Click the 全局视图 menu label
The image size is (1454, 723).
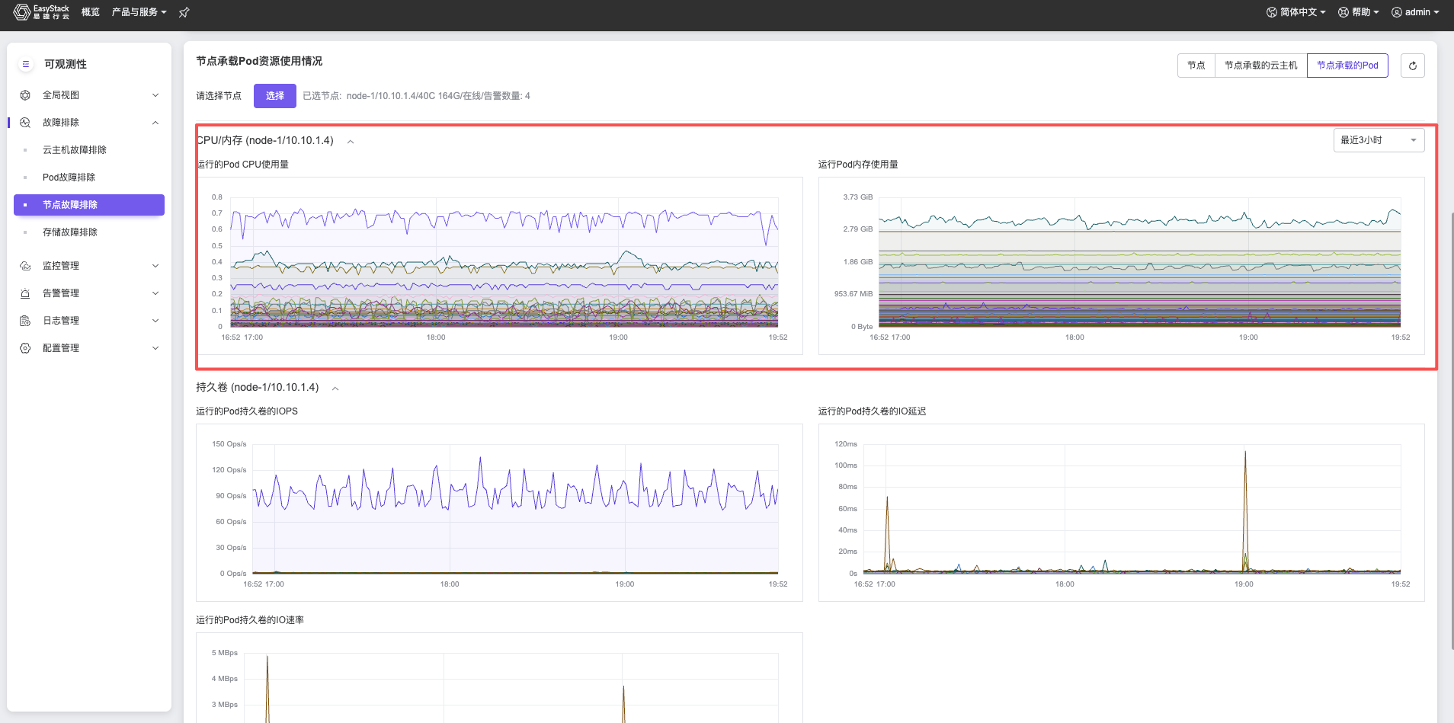pyautogui.click(x=61, y=95)
